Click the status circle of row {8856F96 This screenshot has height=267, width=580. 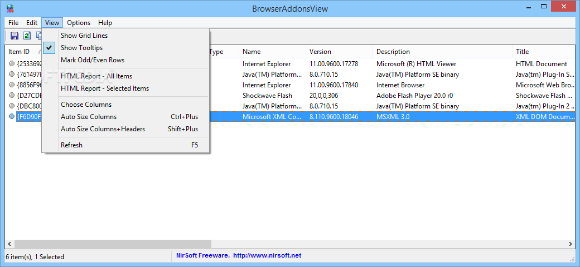coord(12,85)
